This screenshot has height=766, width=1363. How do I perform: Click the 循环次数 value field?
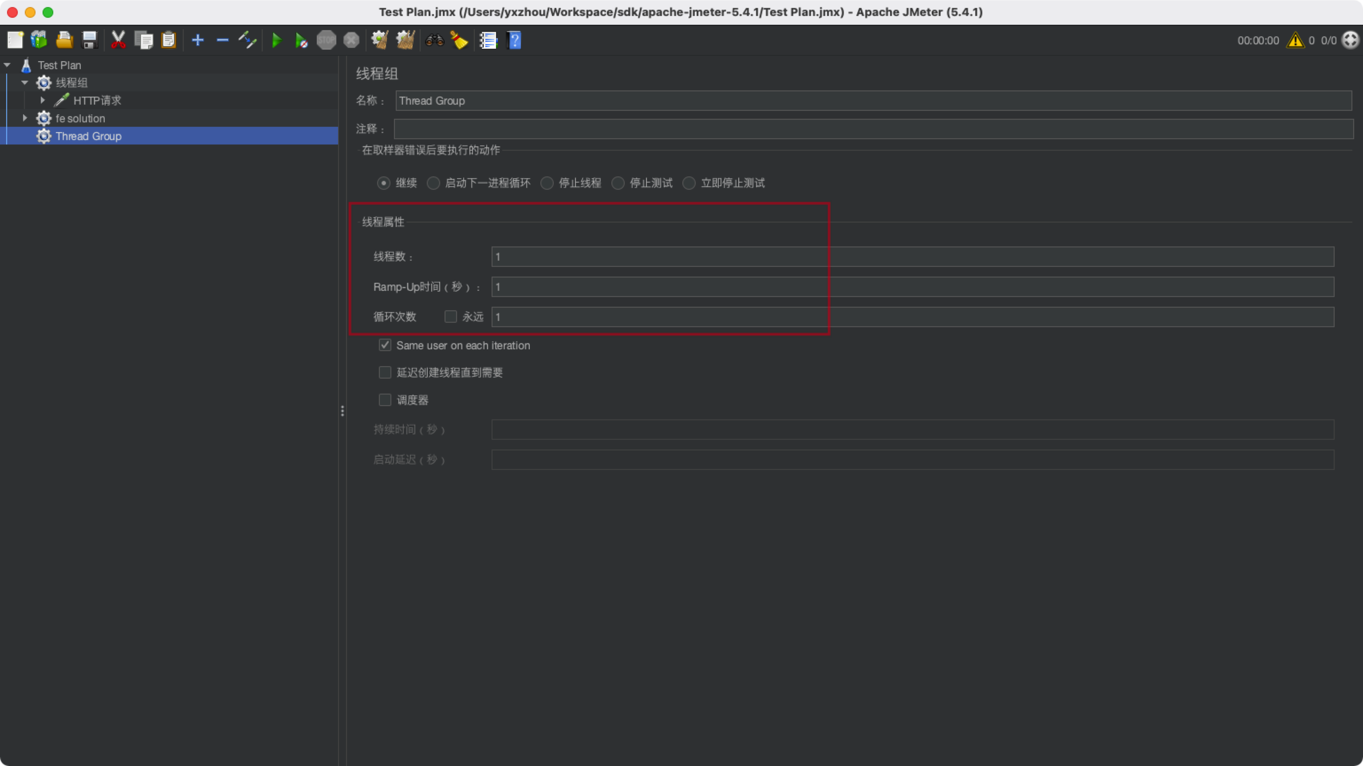[x=913, y=317]
